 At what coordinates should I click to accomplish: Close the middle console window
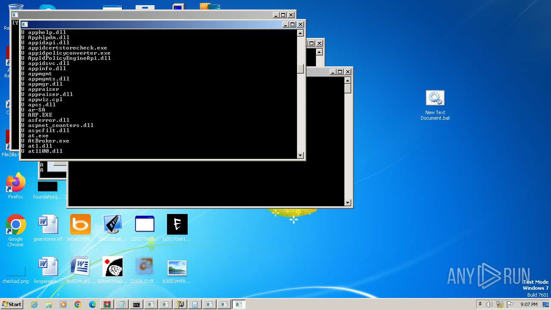point(319,43)
